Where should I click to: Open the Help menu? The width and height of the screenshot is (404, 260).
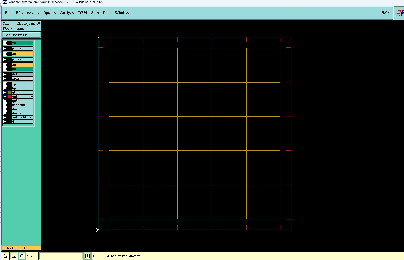click(385, 13)
